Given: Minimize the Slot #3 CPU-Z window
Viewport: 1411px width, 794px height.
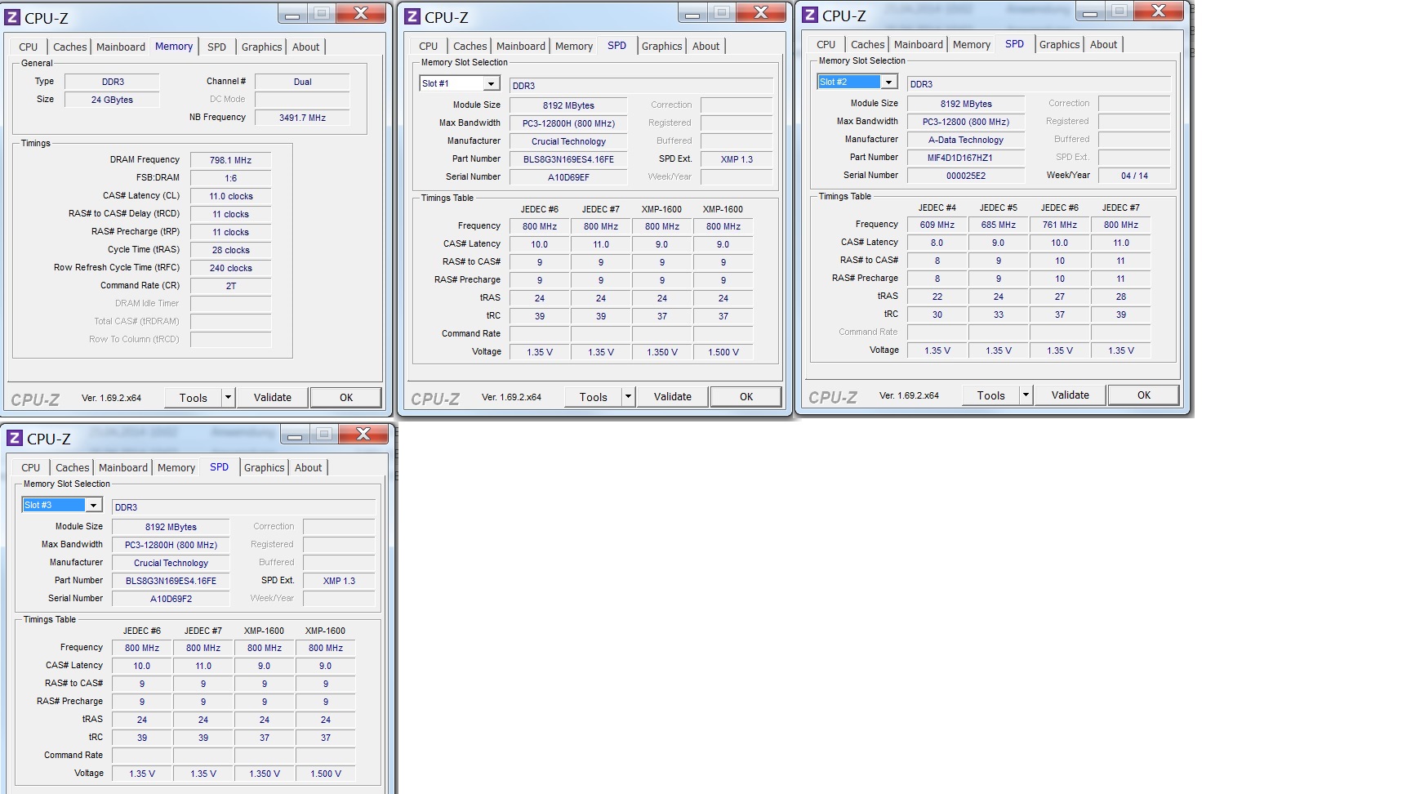Looking at the screenshot, I should (295, 435).
